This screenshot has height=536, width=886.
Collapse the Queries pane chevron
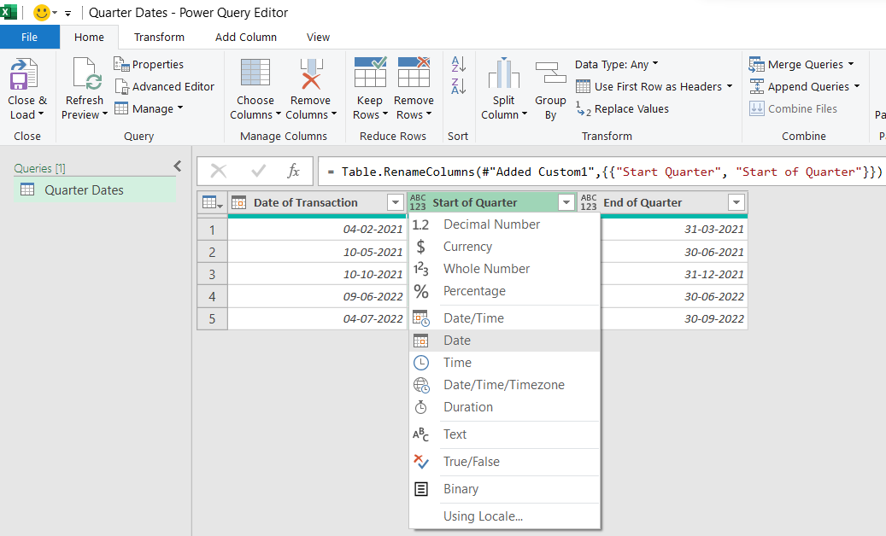click(178, 166)
